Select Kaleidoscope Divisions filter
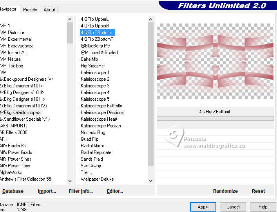This screenshot has width=277, height=212. [x=102, y=112]
